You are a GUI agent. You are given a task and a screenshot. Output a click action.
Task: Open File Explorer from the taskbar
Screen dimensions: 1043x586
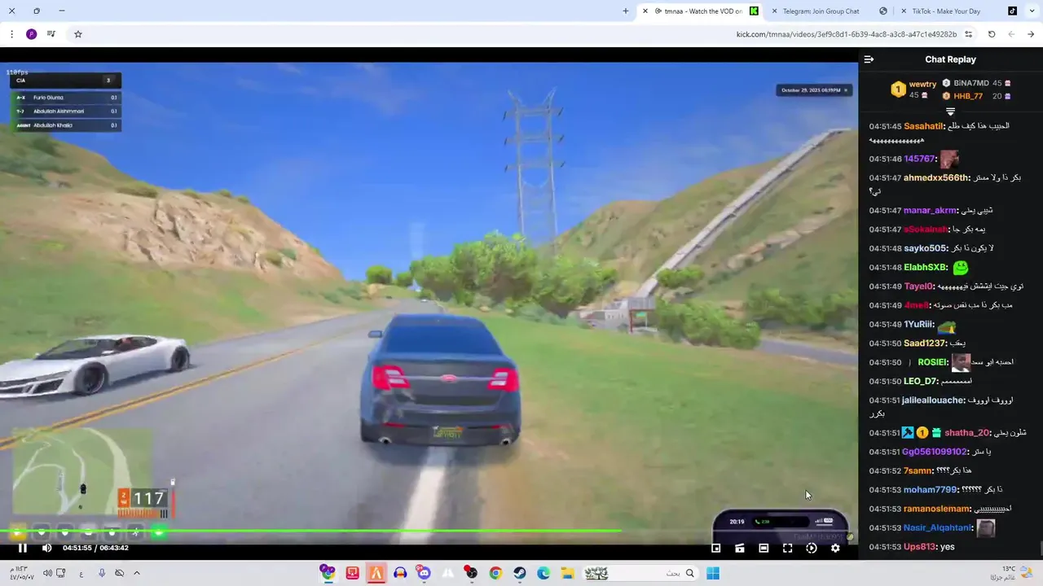coord(567,573)
